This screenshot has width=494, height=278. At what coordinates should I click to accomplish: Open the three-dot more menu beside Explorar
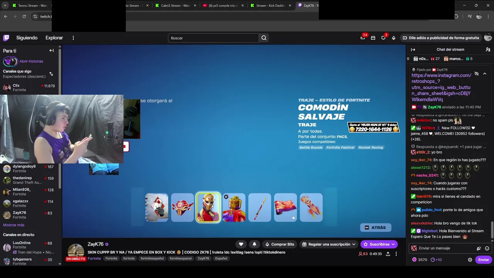[73, 38]
